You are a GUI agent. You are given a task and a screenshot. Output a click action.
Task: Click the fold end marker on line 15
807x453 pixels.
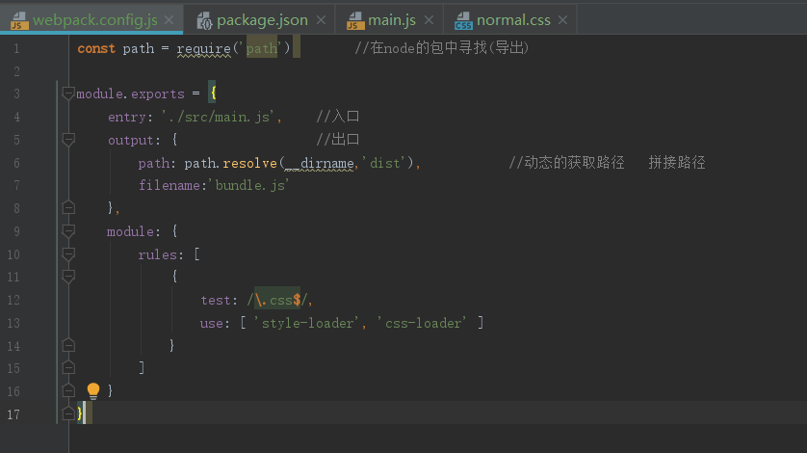pos(68,368)
